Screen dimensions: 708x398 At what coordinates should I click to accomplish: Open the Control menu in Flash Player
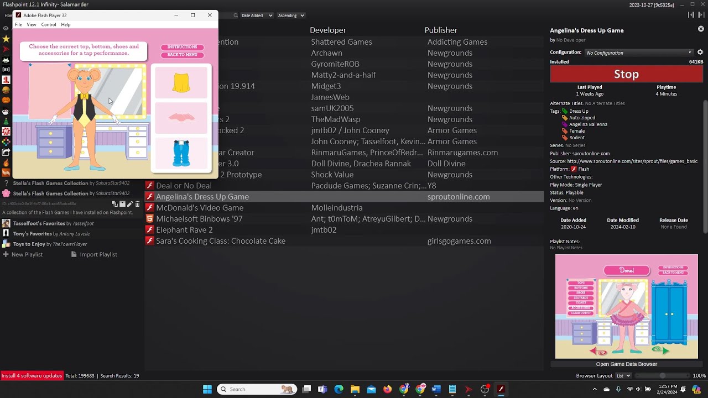[49, 24]
